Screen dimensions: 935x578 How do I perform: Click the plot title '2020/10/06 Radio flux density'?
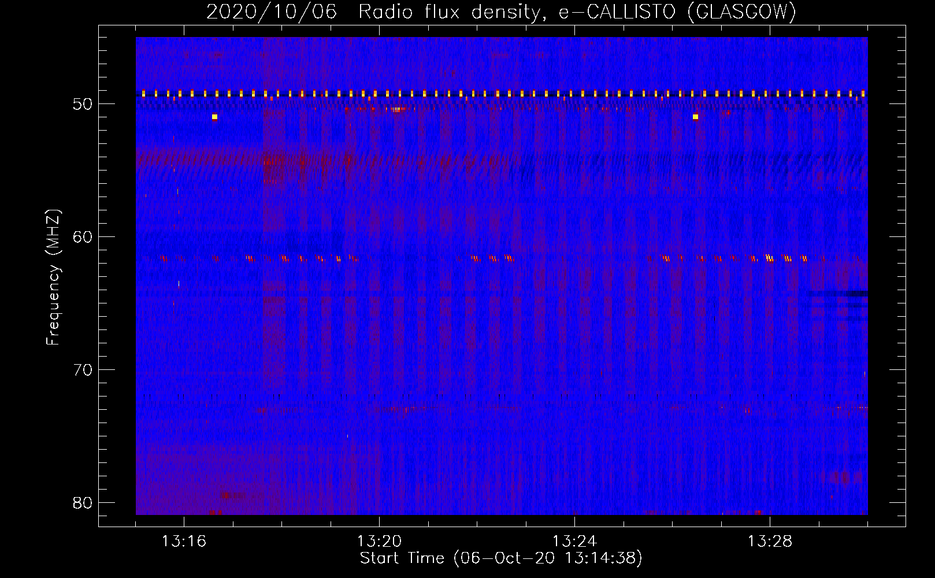click(501, 12)
